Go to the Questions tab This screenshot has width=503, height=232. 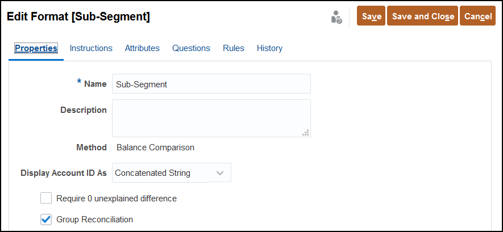click(191, 48)
